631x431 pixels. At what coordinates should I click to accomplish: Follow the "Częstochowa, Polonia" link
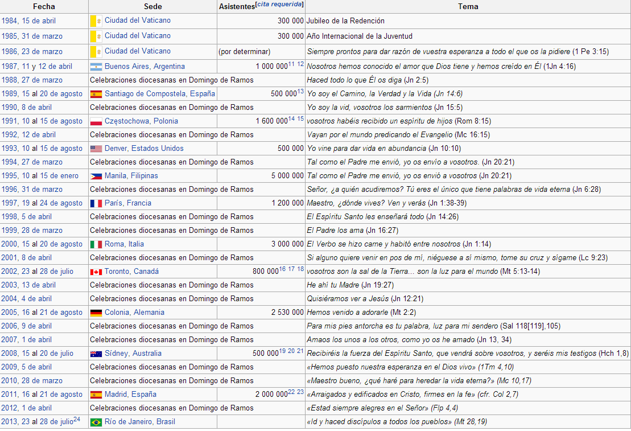141,121
